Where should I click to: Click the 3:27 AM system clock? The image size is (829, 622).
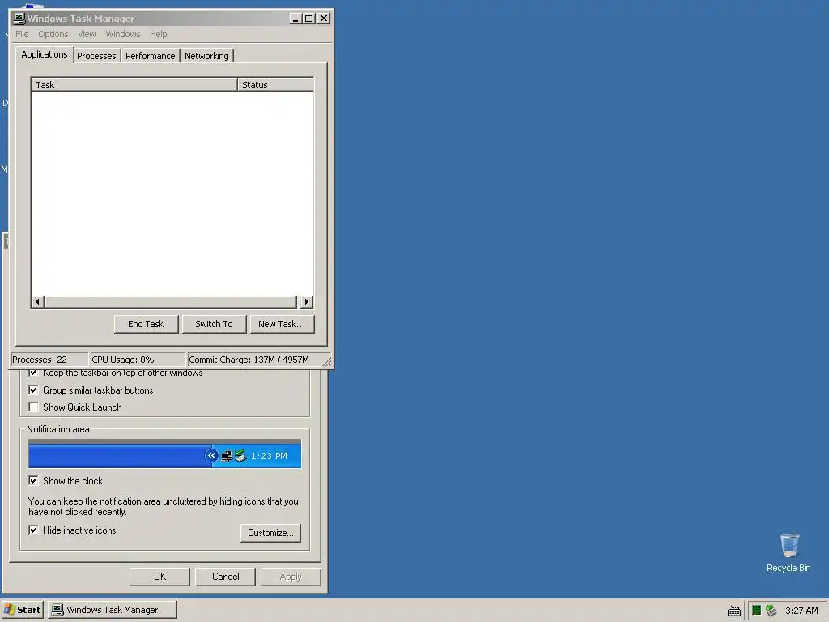[801, 611]
